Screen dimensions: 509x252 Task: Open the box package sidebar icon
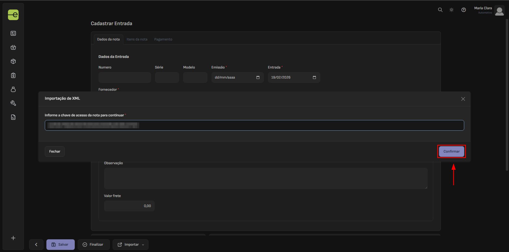coord(13,61)
